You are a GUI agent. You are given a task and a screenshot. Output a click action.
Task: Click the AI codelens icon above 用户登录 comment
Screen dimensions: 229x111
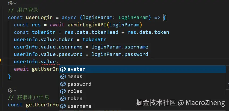click(x=11, y=3)
